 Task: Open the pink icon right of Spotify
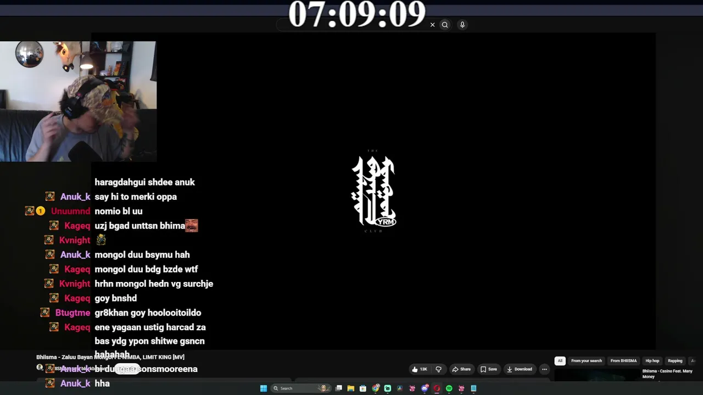[x=461, y=388]
